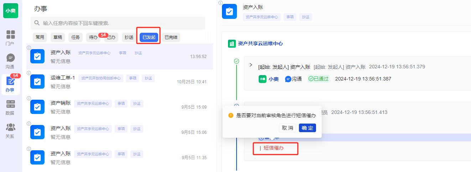Select the 草稿 drafts tab

pyautogui.click(x=58, y=37)
